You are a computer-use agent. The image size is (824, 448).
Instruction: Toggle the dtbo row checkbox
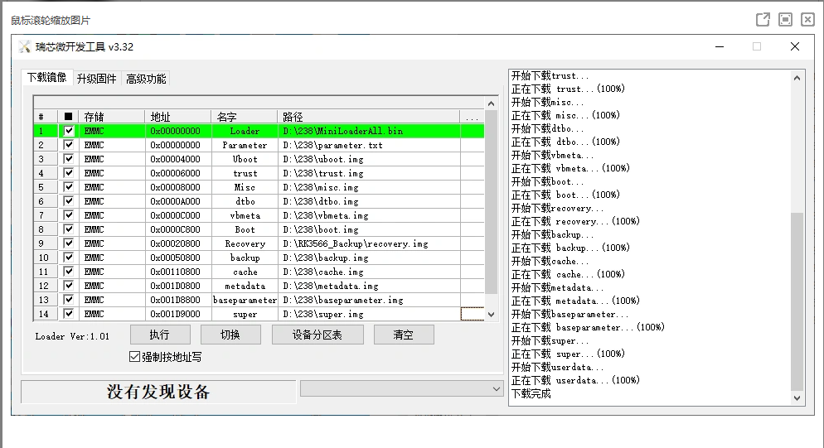(69, 200)
